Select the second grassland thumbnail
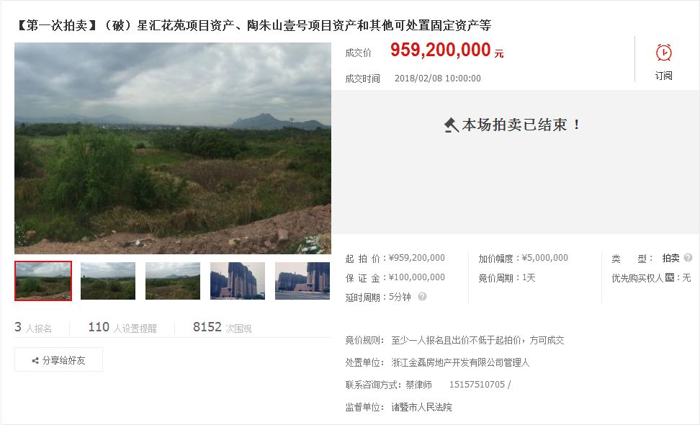Image resolution: width=700 pixels, height=425 pixels. coord(108,281)
